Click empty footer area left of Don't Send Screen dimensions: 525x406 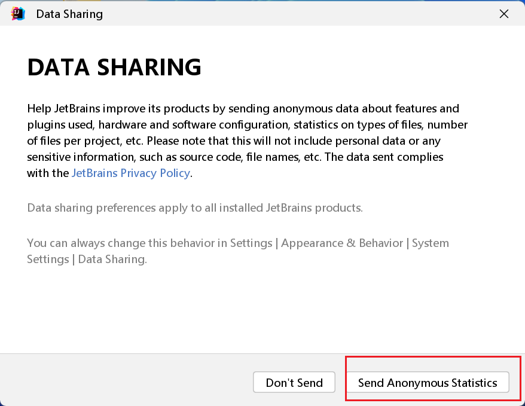(x=120, y=383)
